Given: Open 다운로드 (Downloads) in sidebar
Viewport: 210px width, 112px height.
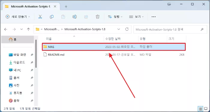Looking at the screenshot, I should pos(19,62).
